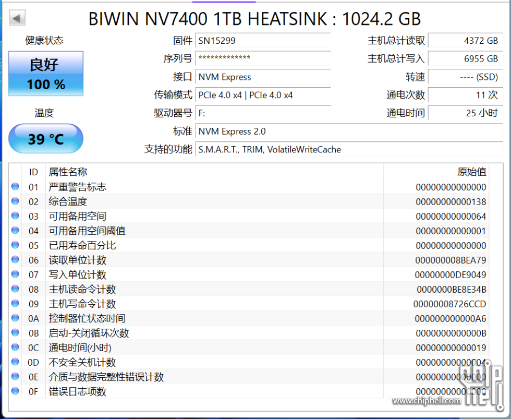Click the 启动-关闭循环次数 attribute name

[89, 333]
